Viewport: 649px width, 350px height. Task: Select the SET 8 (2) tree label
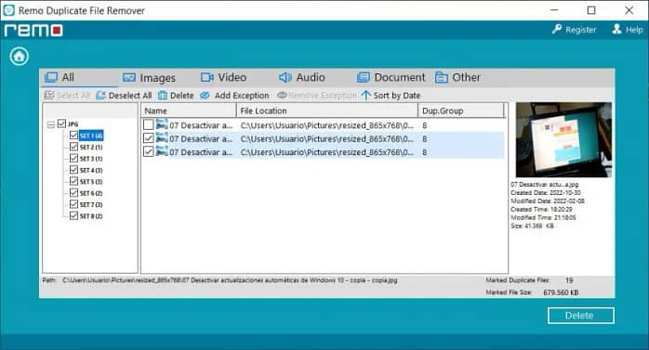point(91,216)
